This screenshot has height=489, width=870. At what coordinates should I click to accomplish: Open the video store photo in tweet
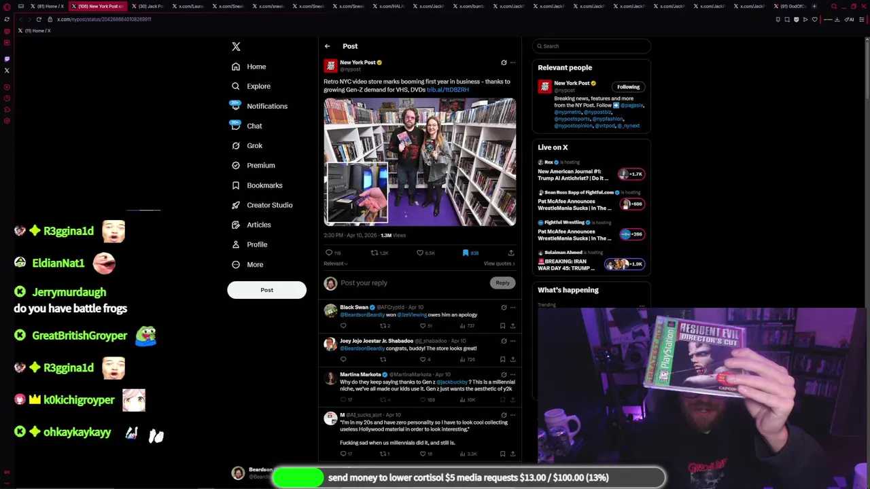(x=420, y=162)
